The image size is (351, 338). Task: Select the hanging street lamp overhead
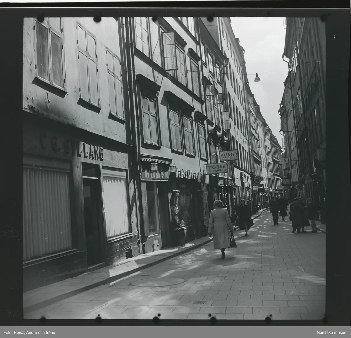coord(257,78)
